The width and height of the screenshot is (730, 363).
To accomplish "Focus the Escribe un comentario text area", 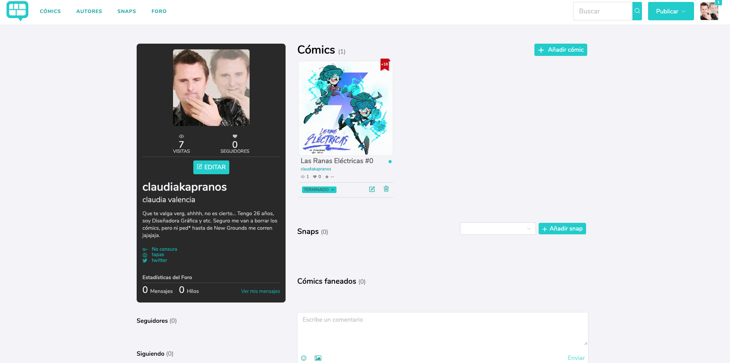I will tap(443, 329).
